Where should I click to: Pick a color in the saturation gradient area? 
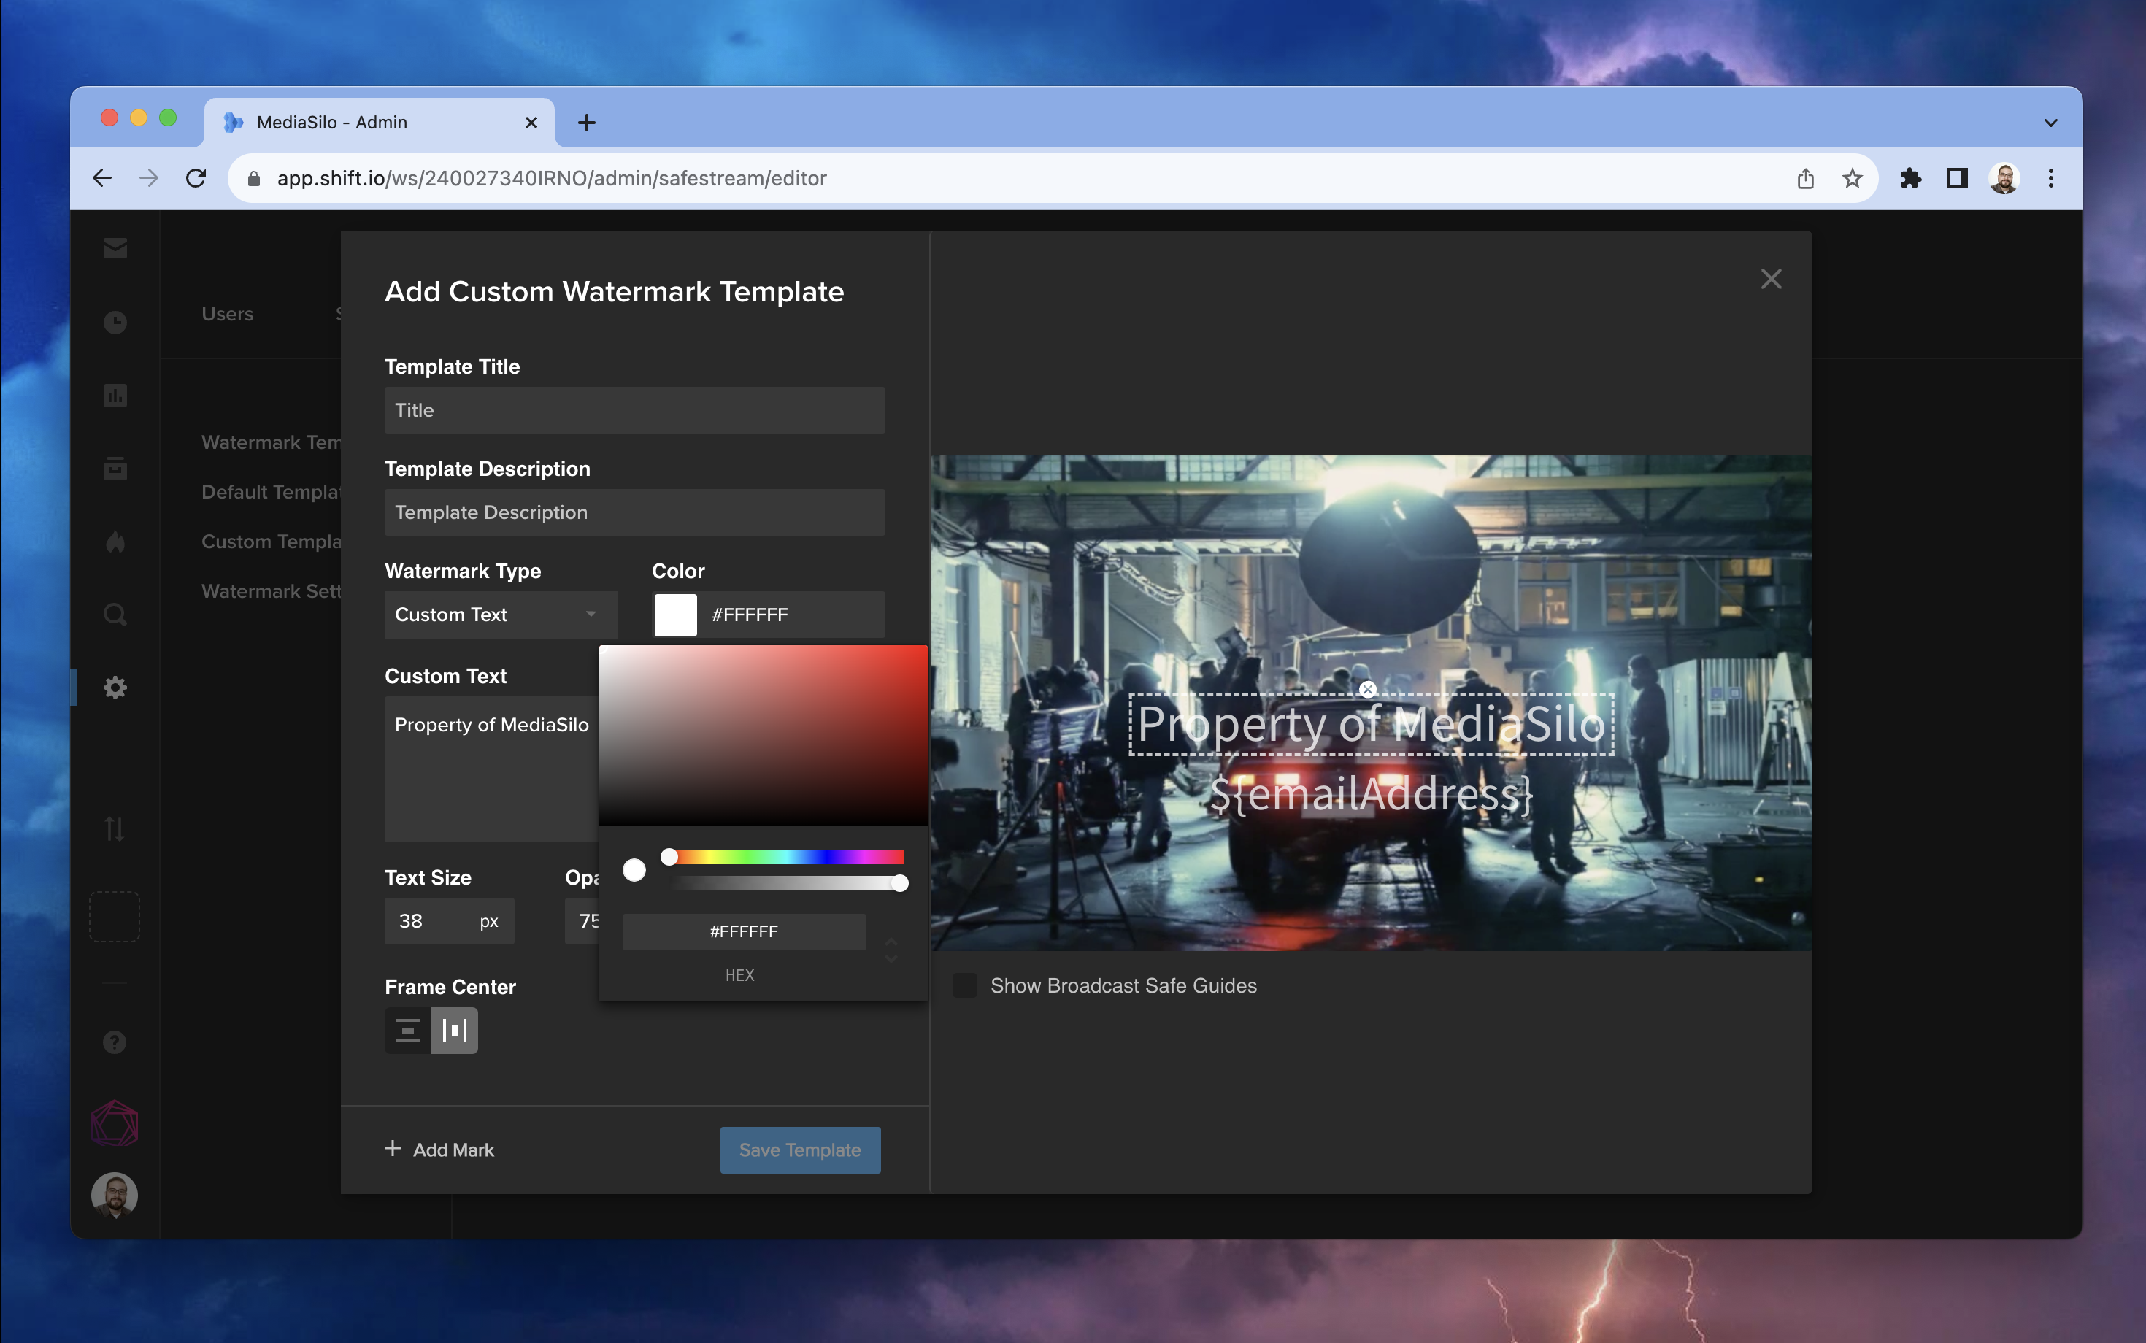click(x=763, y=736)
